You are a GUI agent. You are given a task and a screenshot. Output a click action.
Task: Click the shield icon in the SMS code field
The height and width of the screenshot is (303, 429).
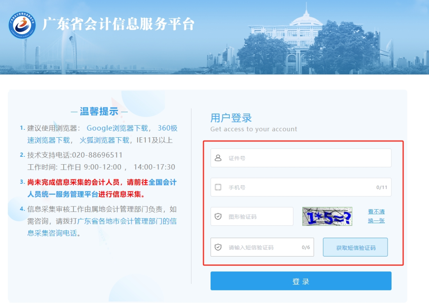(x=218, y=247)
